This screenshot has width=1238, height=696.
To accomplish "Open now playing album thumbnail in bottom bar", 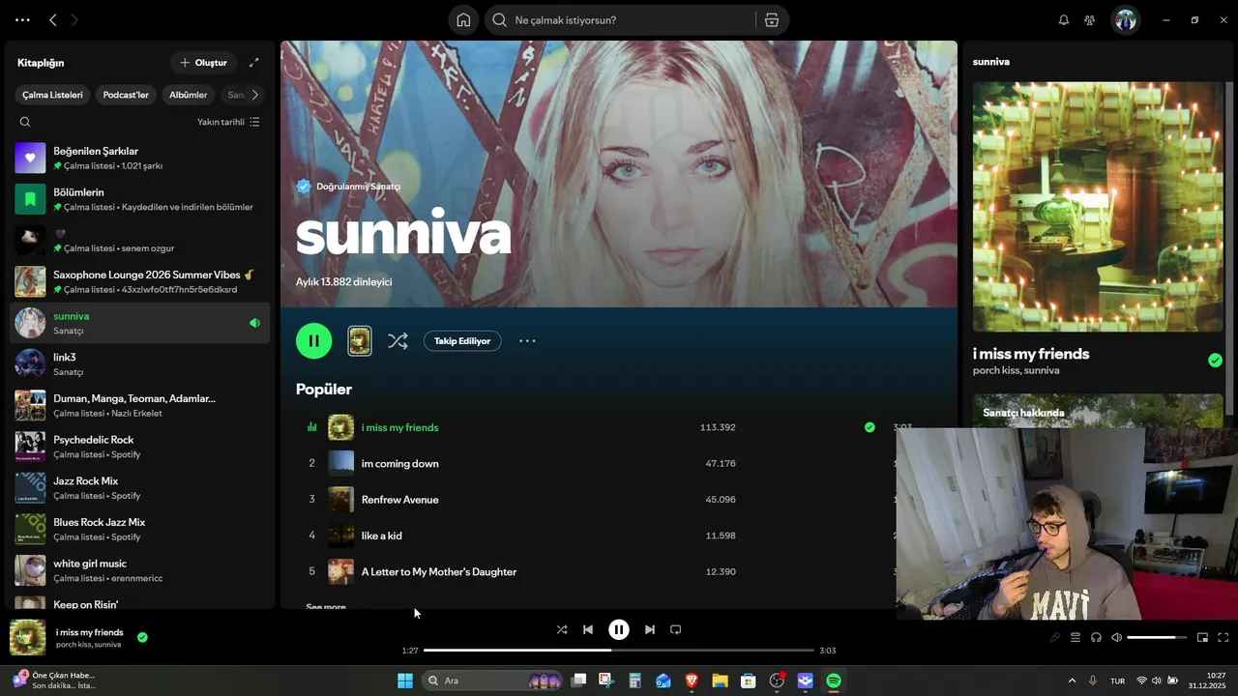I will pyautogui.click(x=28, y=638).
